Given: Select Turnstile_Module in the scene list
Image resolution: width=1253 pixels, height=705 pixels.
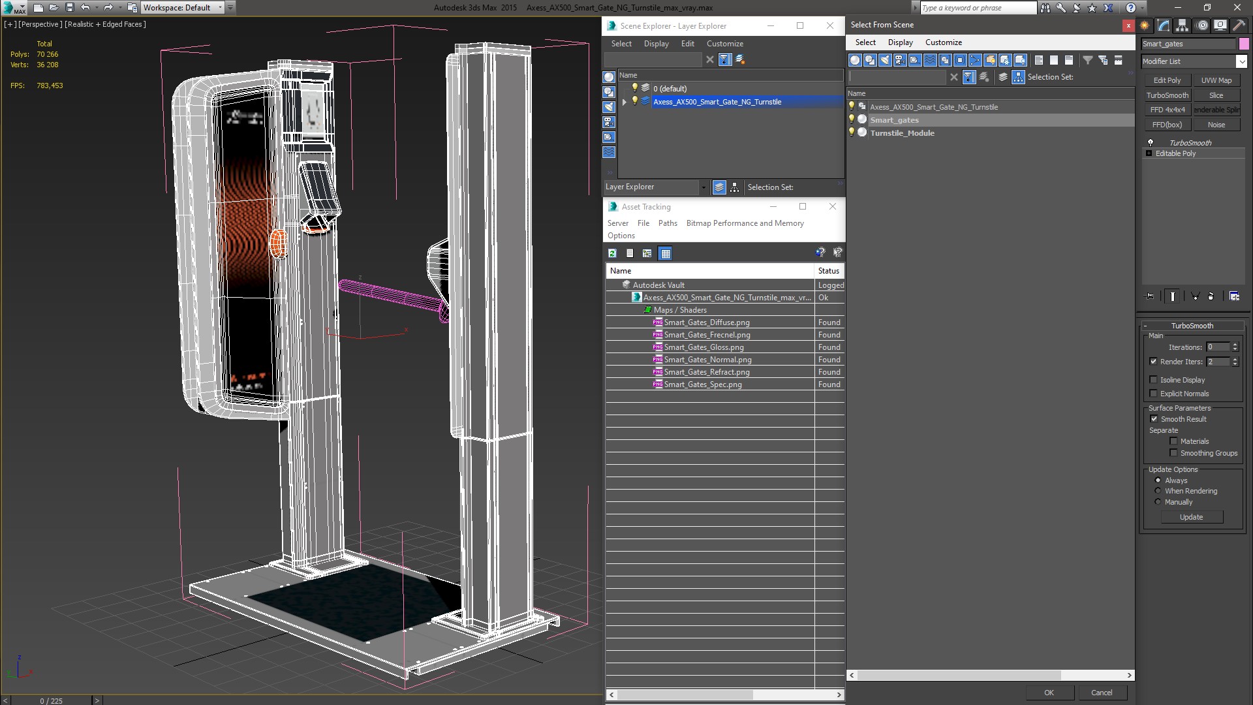Looking at the screenshot, I should coord(902,133).
